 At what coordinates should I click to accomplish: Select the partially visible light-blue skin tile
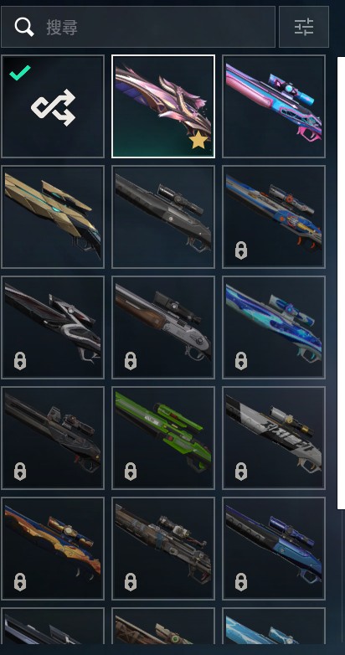click(274, 626)
